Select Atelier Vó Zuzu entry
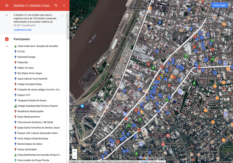Viewport: 233px width, 163px height. pyautogui.click(x=26, y=68)
